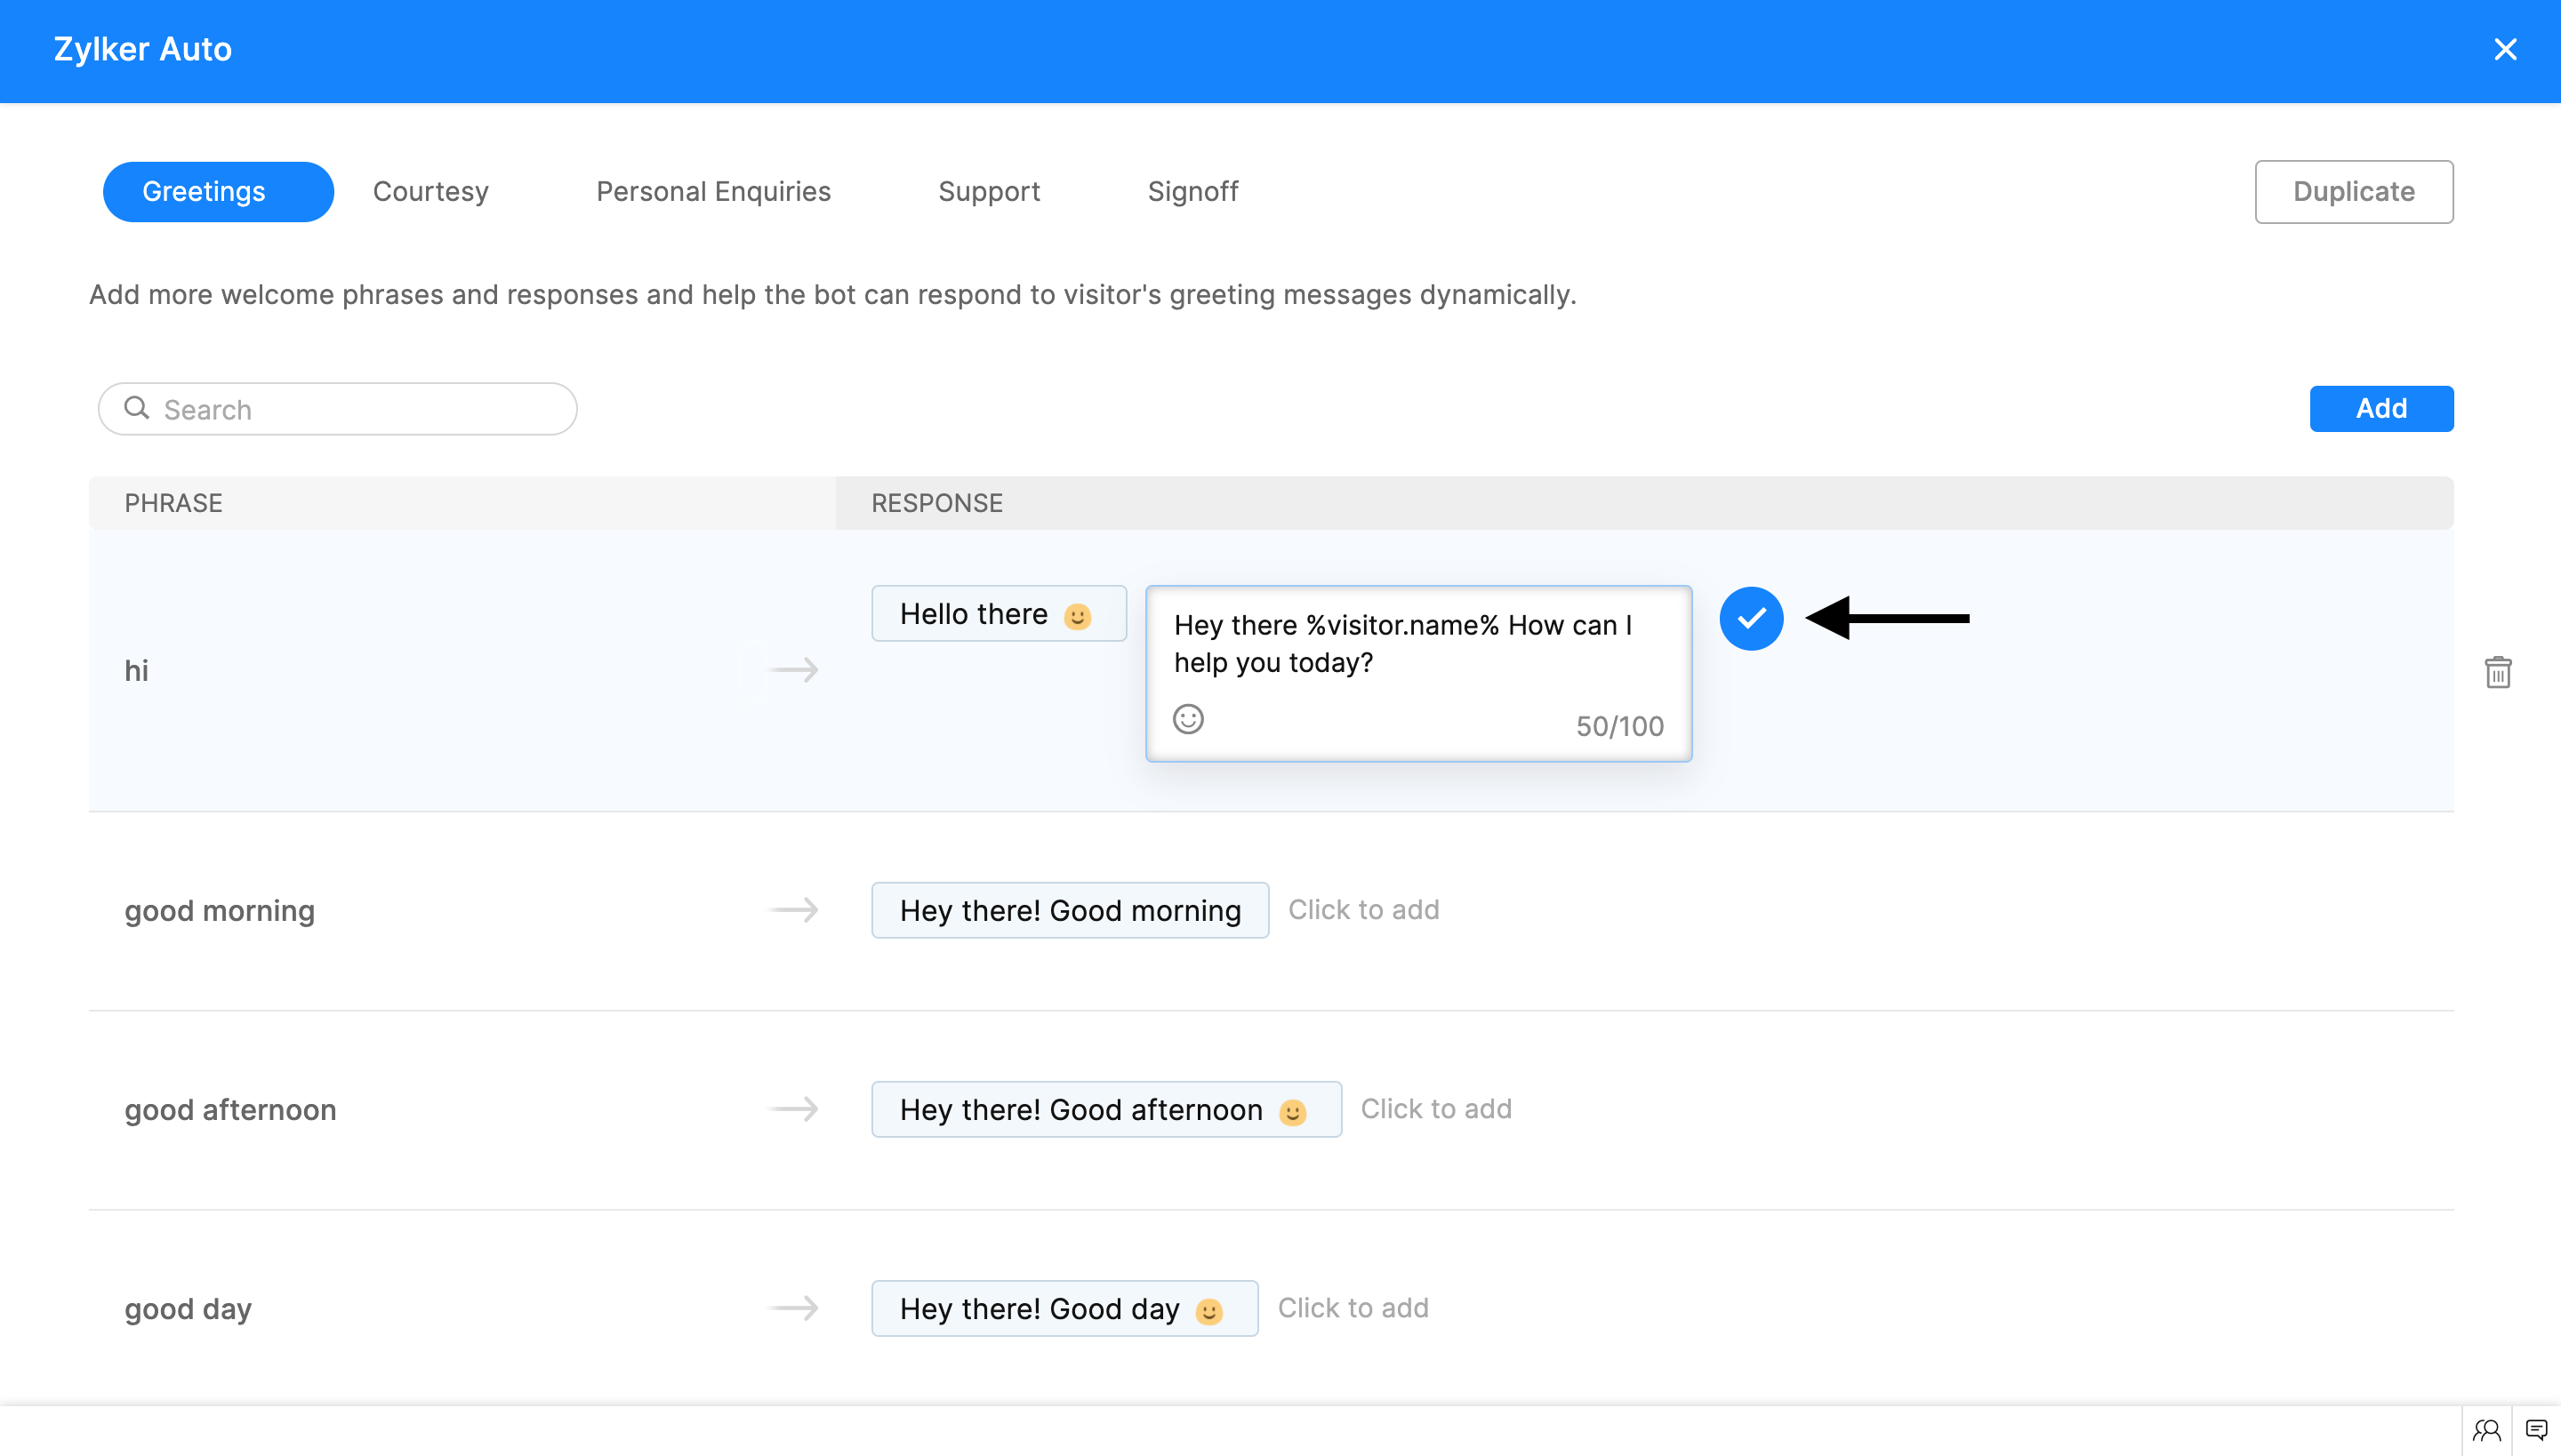Open chat icon in bottom bar
2561x1456 pixels.
pos(2536,1430)
